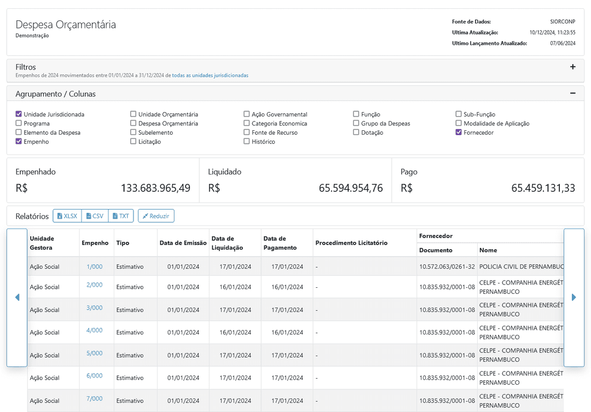
Task: Export report as TXT
Action: (x=121, y=216)
